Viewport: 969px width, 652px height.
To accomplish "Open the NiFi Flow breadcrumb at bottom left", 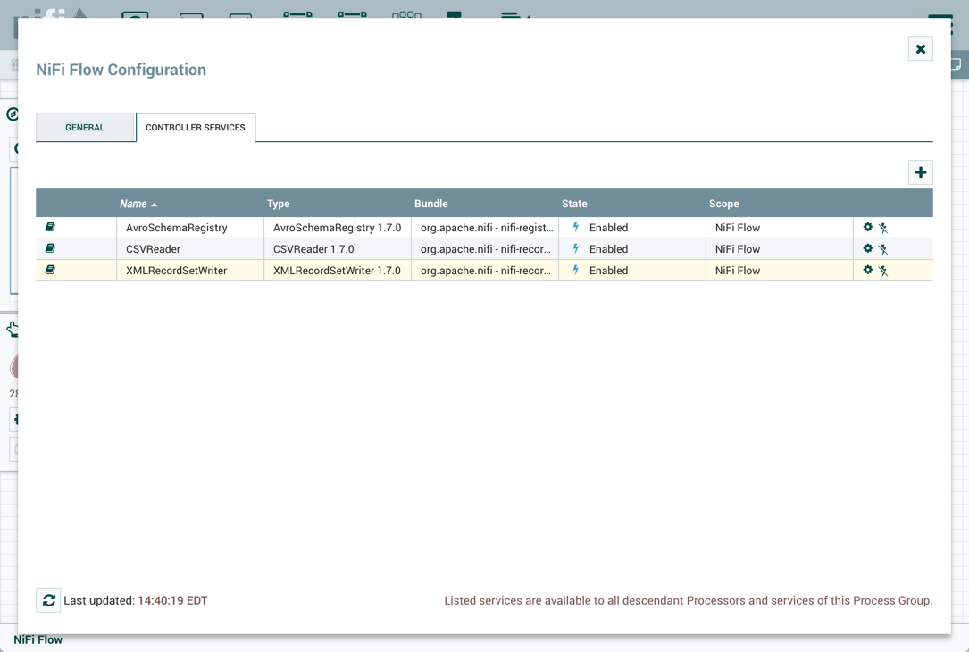I will 38,639.
